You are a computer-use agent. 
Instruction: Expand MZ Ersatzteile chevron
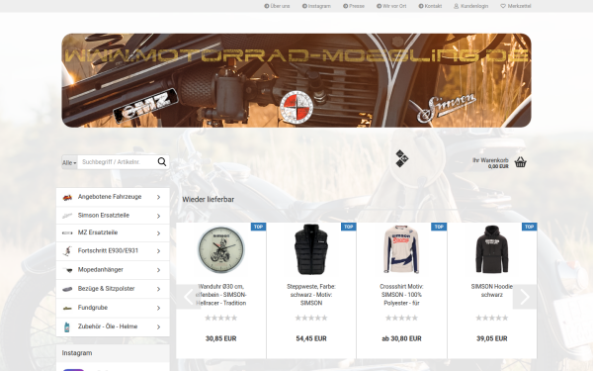click(x=158, y=233)
